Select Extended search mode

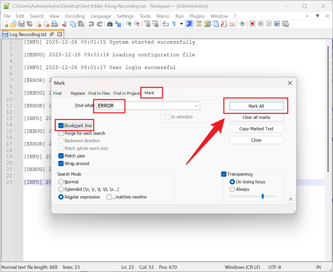61,189
